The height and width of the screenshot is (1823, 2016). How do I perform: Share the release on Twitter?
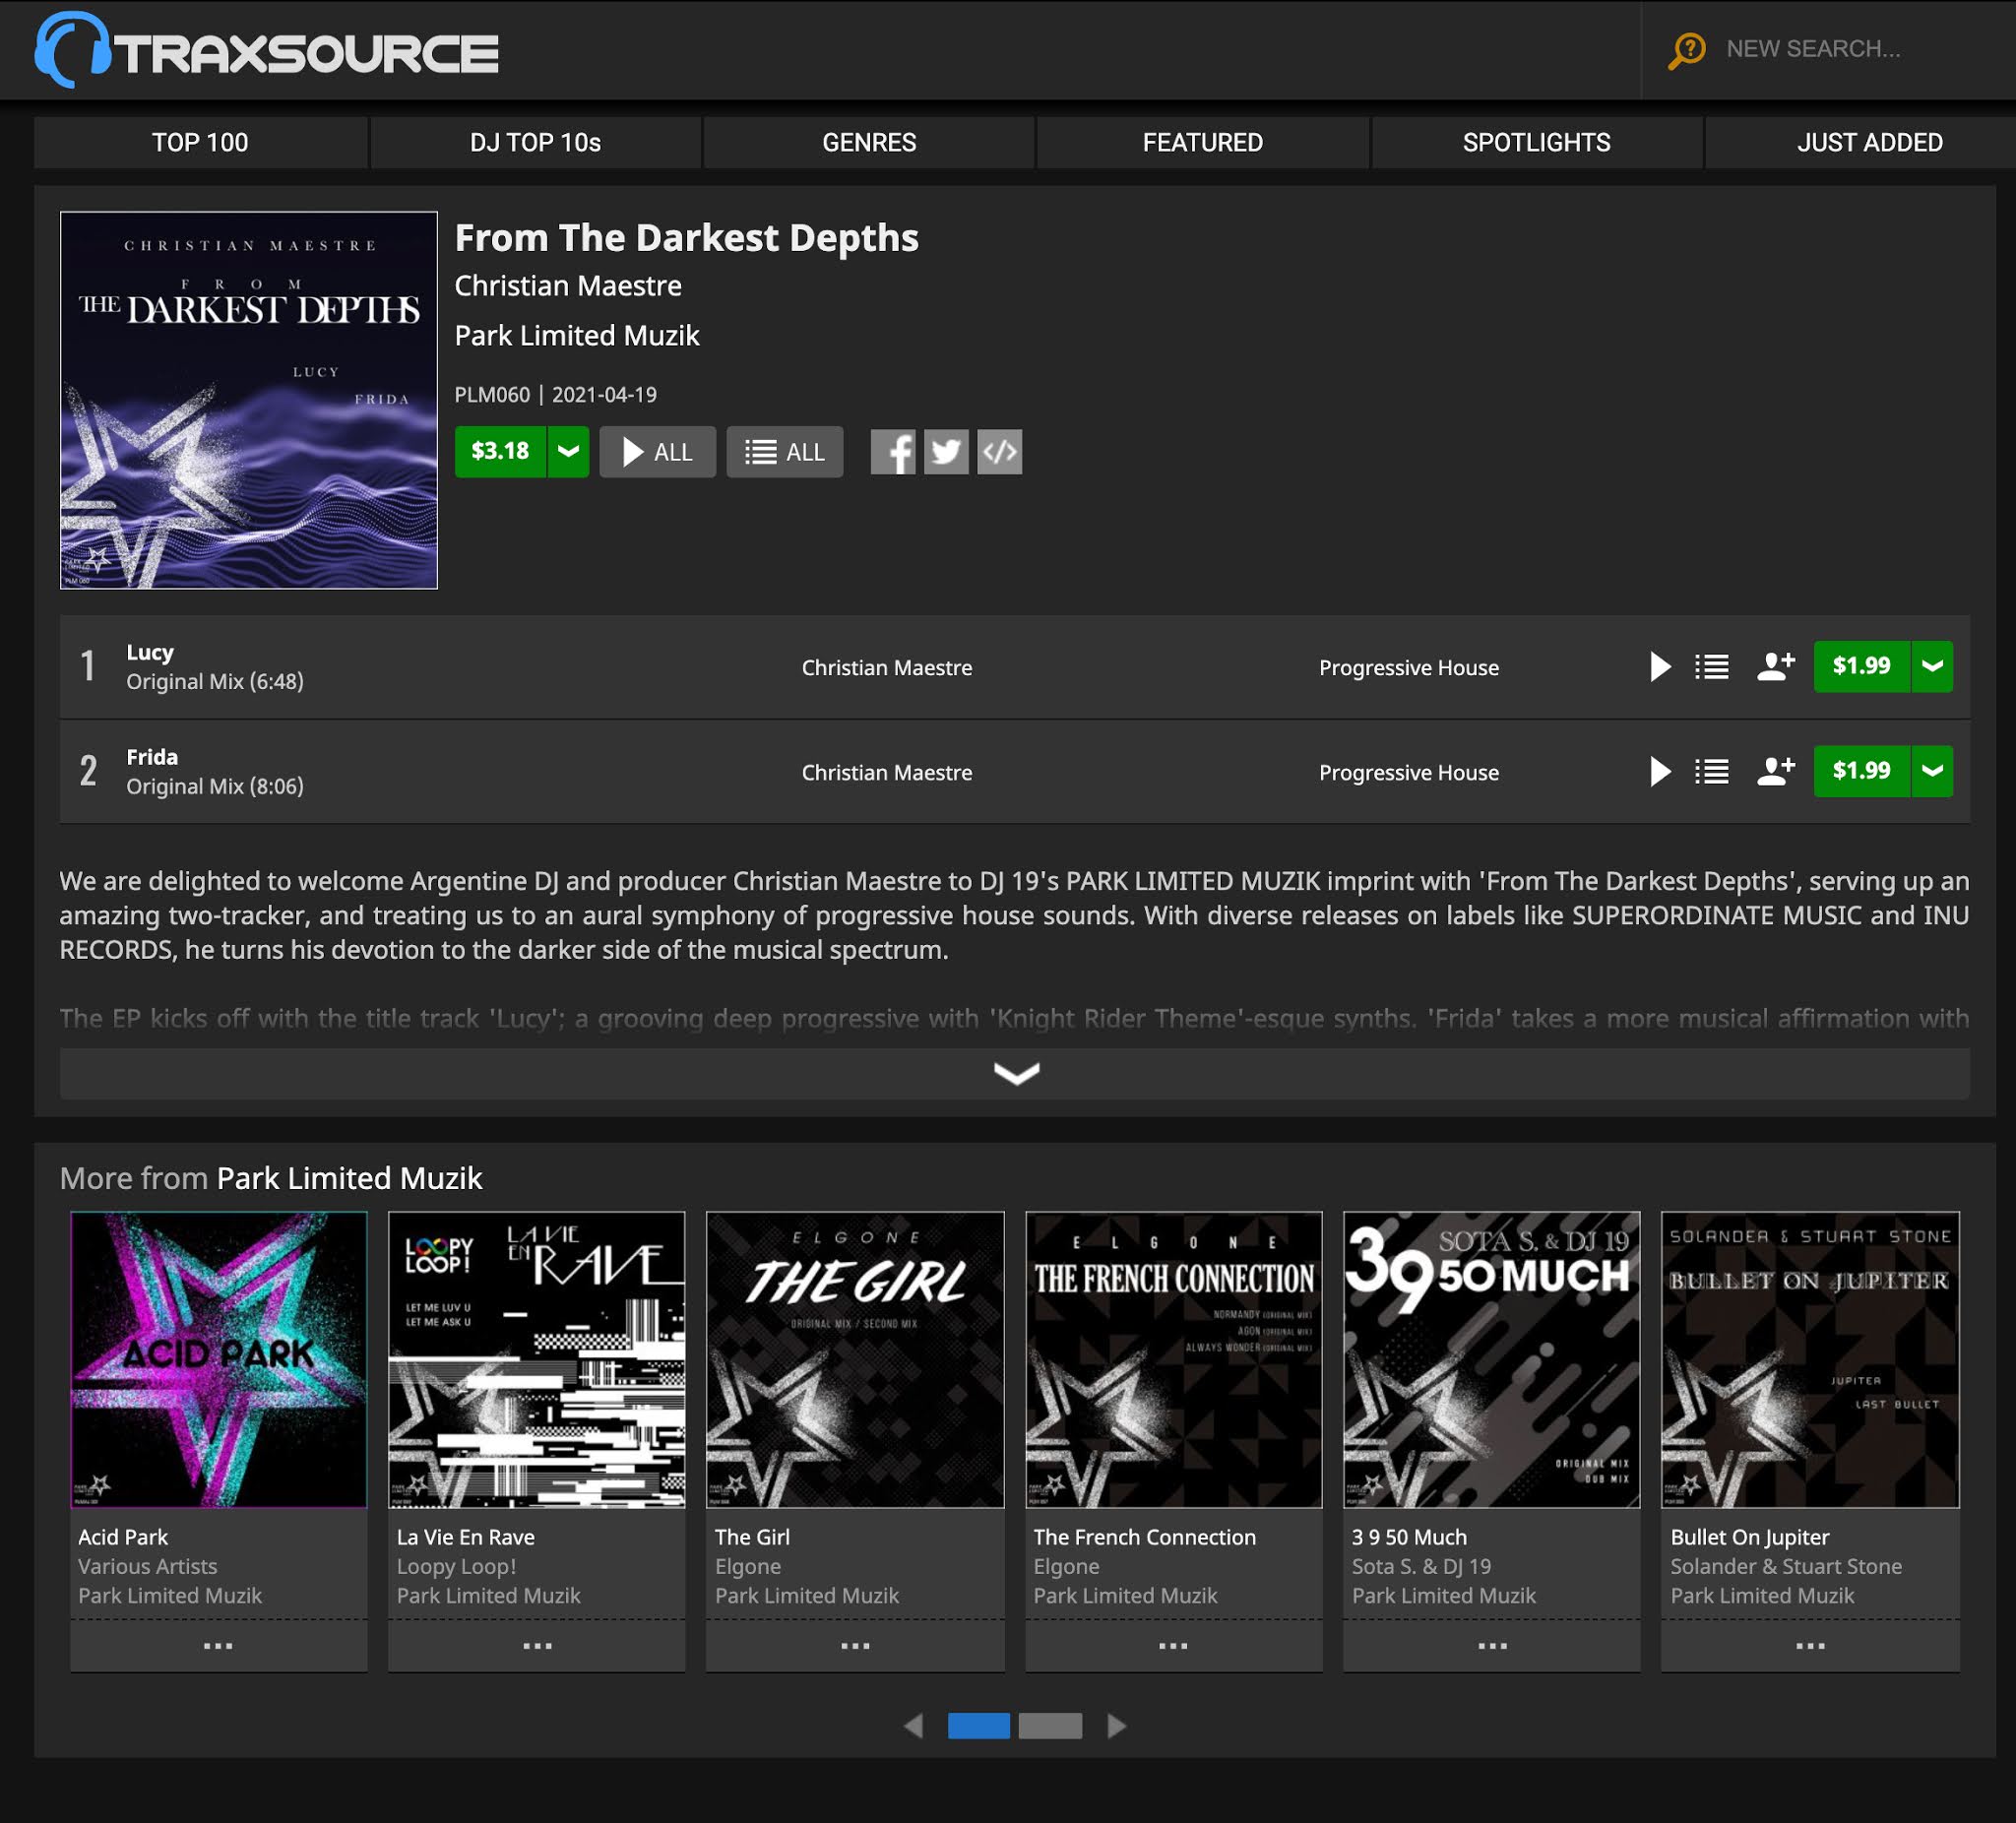click(x=946, y=452)
